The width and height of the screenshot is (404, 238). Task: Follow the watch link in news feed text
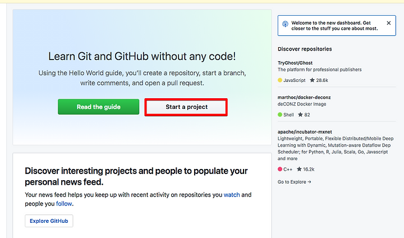tap(232, 195)
